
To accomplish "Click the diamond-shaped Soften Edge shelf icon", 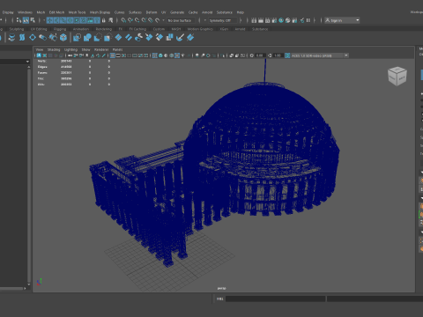I will 33,38.
